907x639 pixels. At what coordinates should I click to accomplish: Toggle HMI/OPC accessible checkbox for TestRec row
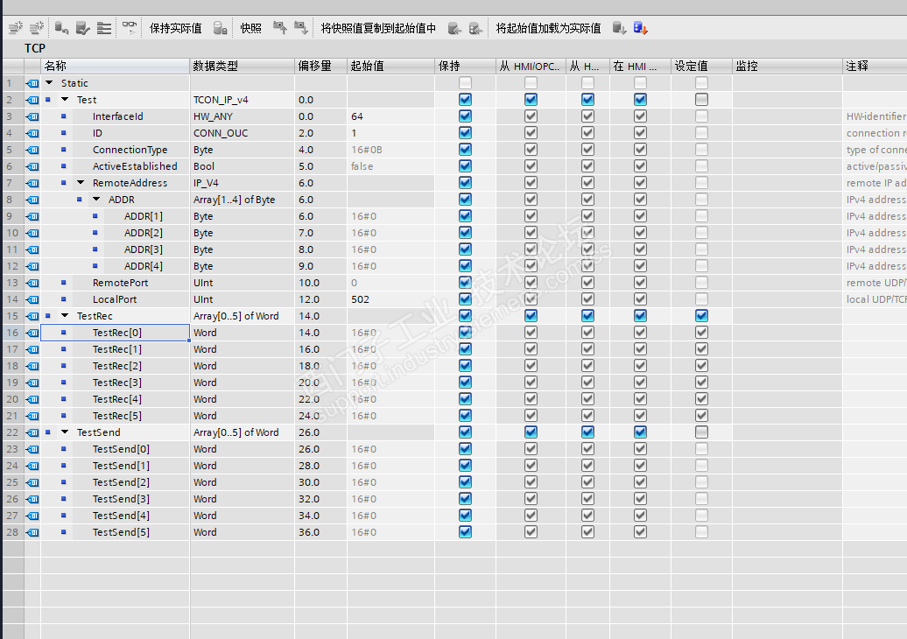[531, 316]
